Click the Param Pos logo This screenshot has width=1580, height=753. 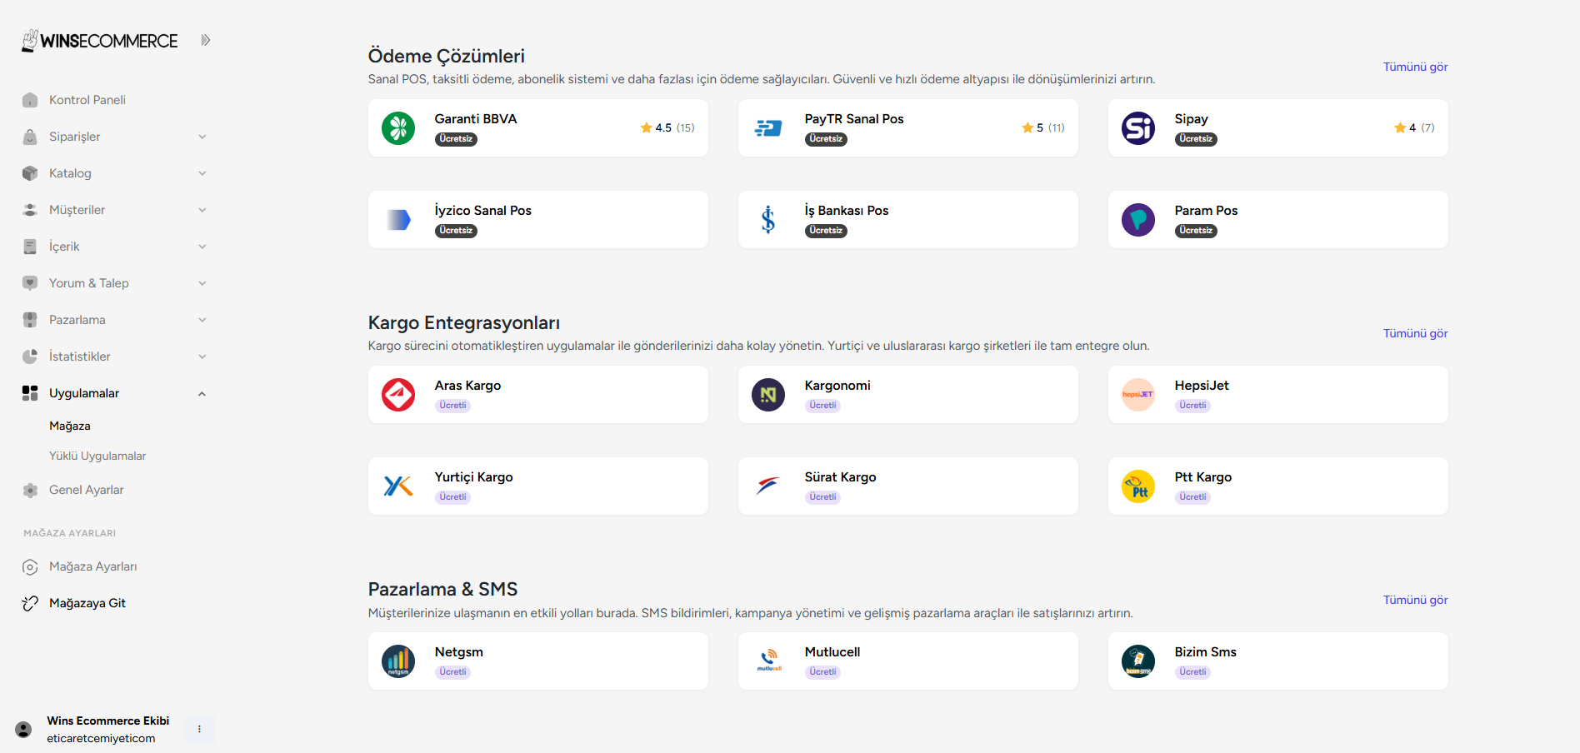pyautogui.click(x=1138, y=220)
